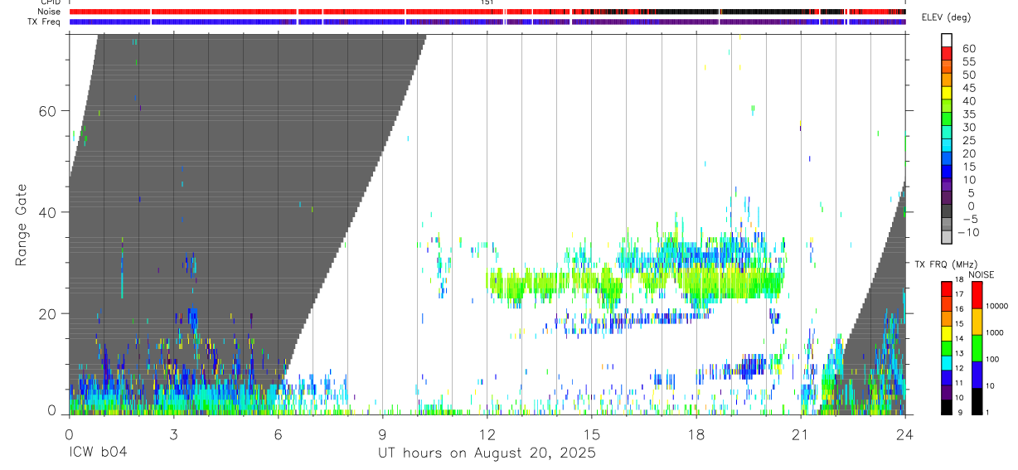Pick the yellow segment of ELEV colorbar
The image size is (1018, 470).
(x=947, y=92)
